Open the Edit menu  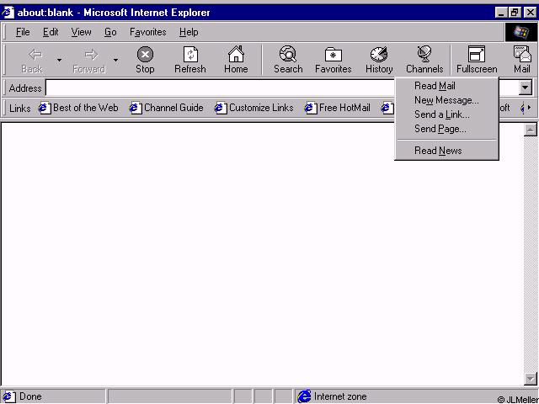click(51, 32)
